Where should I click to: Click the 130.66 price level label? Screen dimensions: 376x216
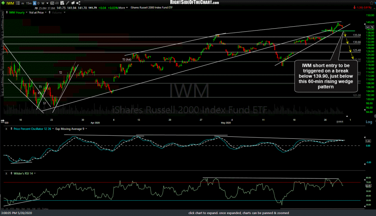coord(357,42)
